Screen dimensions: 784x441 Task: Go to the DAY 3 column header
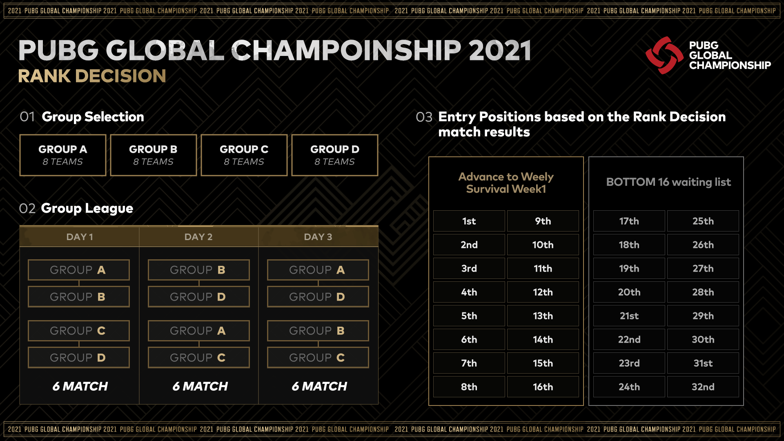pos(318,237)
